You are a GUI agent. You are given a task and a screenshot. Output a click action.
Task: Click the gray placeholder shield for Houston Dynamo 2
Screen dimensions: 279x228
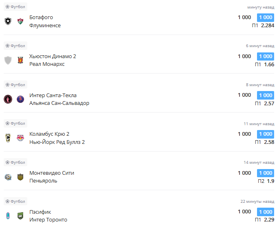(8, 60)
